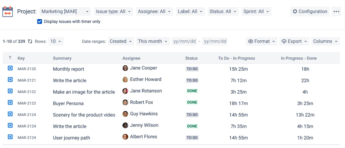Sort by the Key column header

click(21, 58)
